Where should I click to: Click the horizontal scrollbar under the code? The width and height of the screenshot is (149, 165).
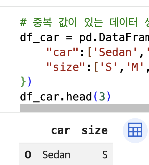[x=84, y=108]
